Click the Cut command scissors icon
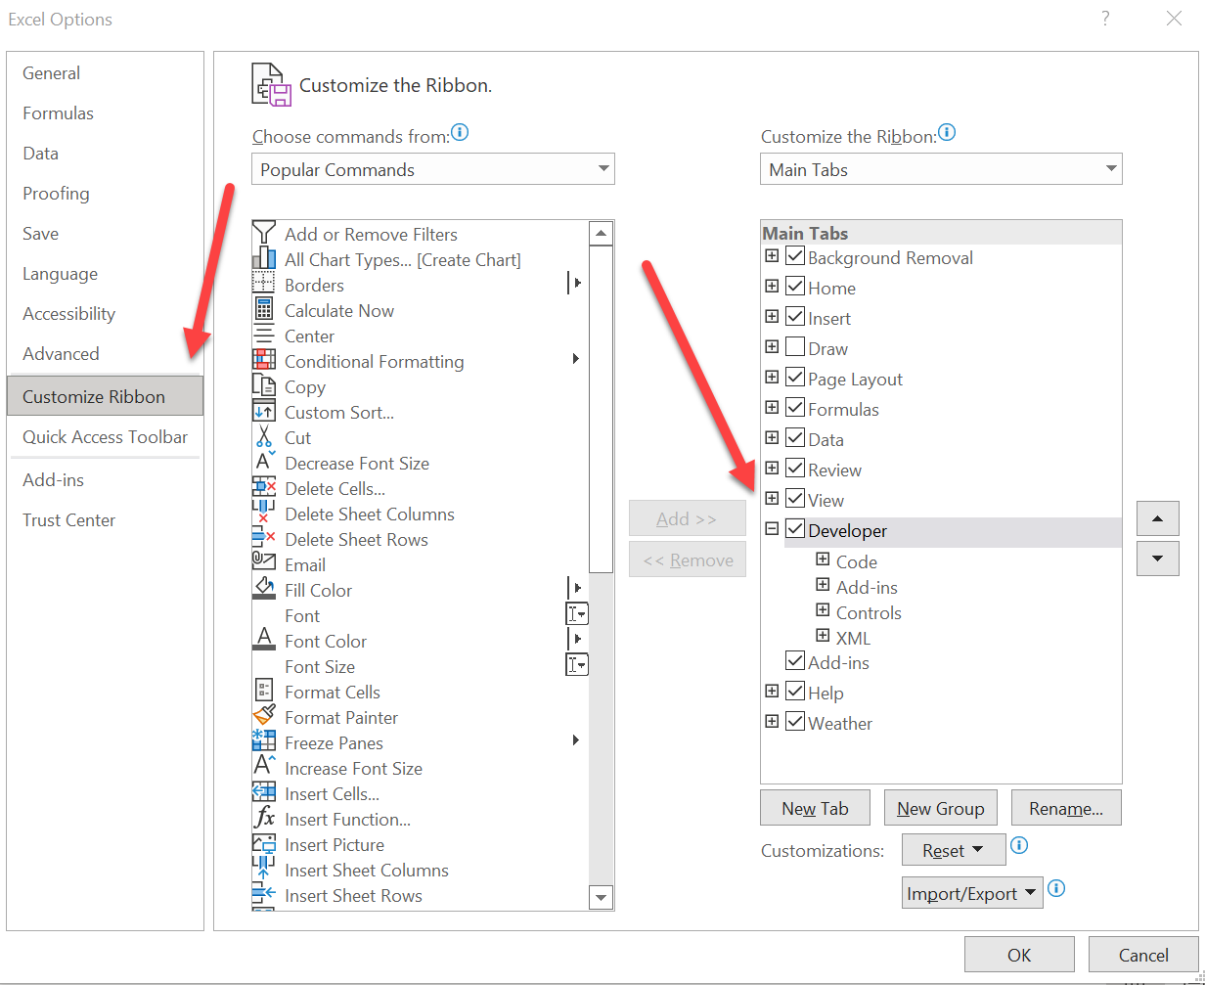The height and width of the screenshot is (985, 1205). tap(265, 437)
